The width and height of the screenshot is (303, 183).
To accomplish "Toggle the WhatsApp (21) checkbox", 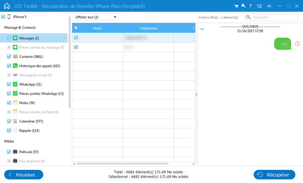I will tap(9, 84).
